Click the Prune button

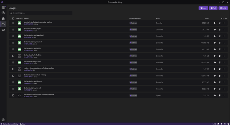point(203,8)
